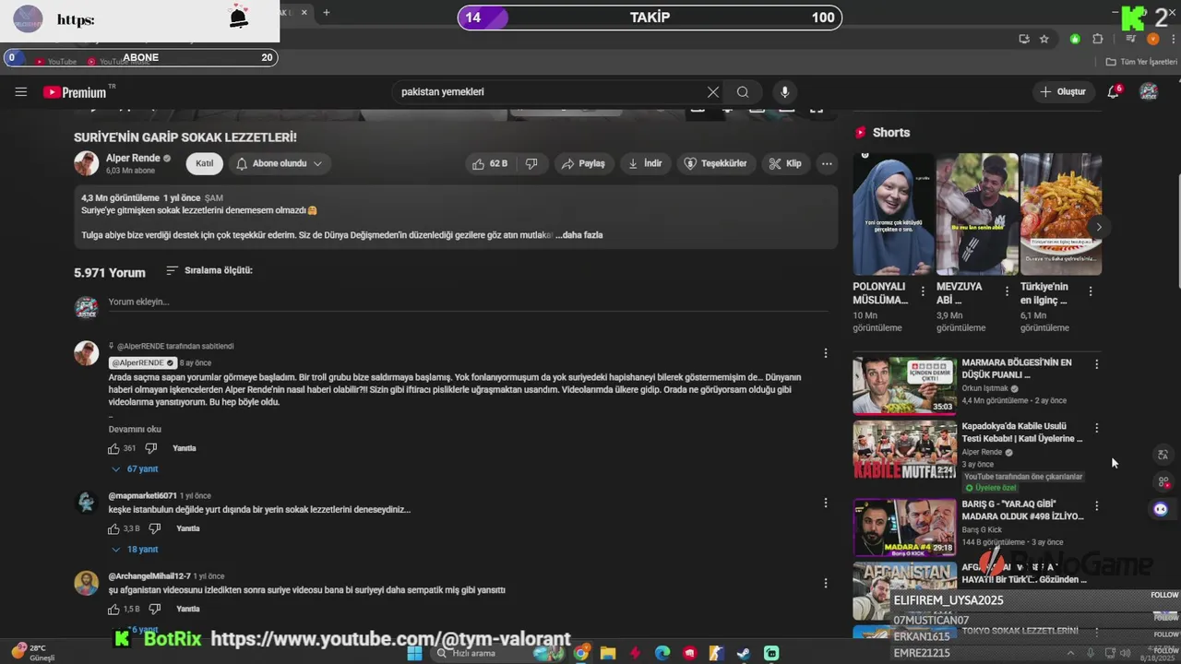Open MEVZUYA ABİ short thumbnail
Viewport: 1181px width, 664px height.
tap(977, 214)
